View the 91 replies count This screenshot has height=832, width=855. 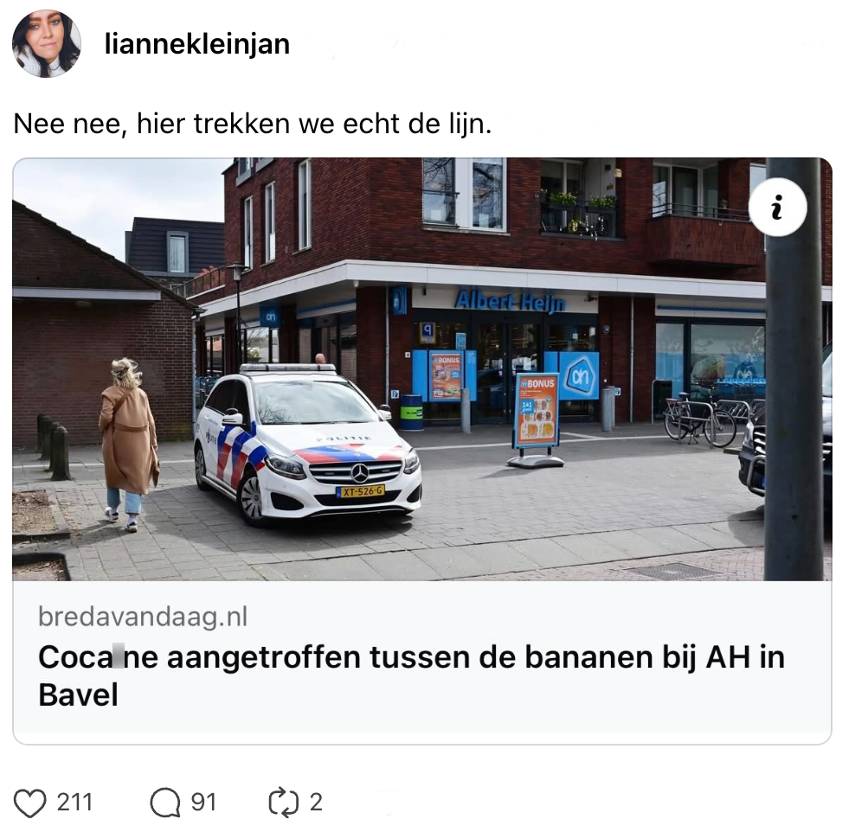[x=203, y=803]
